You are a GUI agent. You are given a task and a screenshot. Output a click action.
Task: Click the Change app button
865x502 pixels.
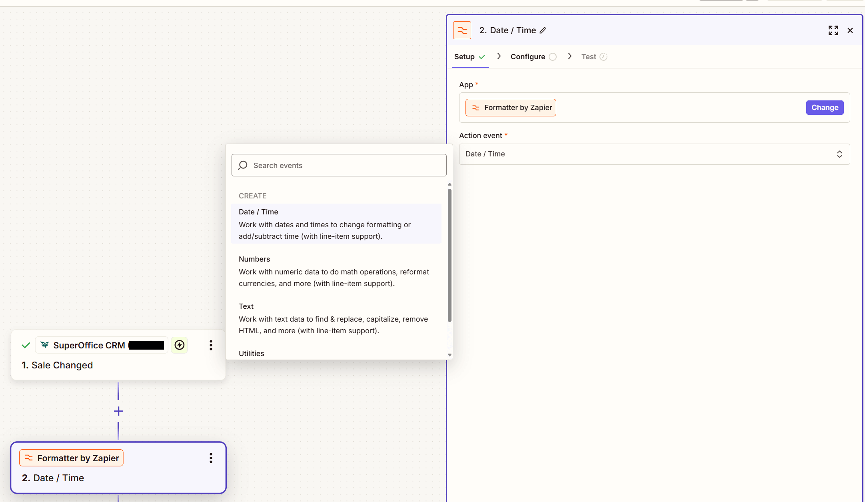coord(825,108)
